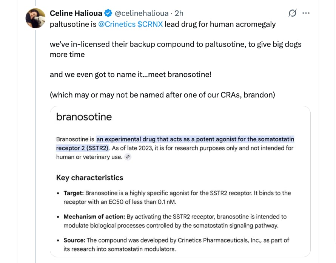Screen dimensions: 336x263
Task: Click the 'branosotine' heading in the card
Action: click(84, 117)
